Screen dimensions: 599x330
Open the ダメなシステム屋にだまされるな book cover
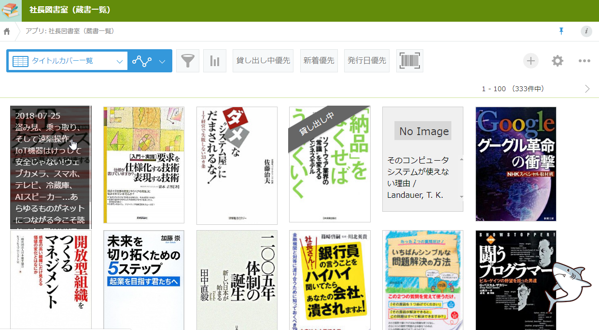[237, 165]
